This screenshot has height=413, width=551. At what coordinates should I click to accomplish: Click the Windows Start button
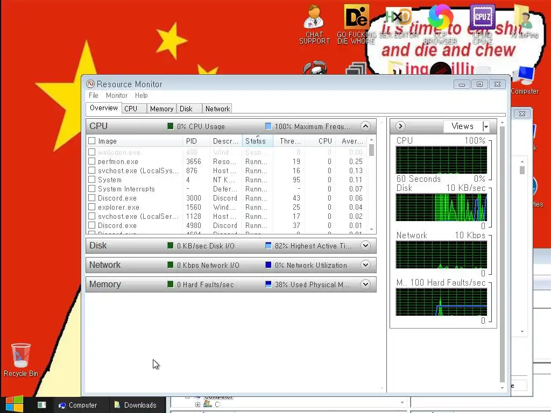(x=14, y=404)
